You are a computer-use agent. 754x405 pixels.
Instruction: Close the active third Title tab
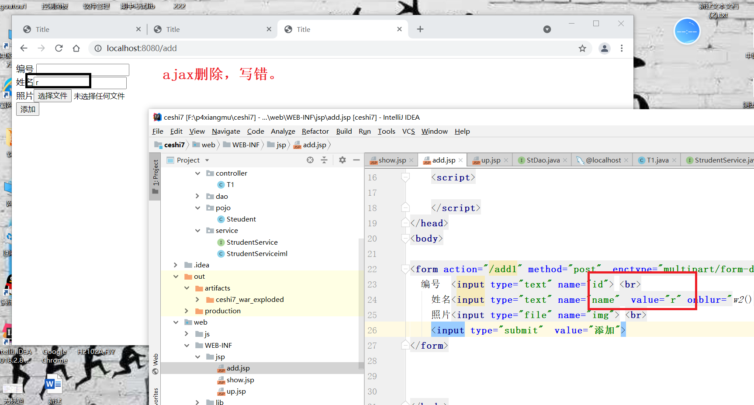[x=399, y=29]
